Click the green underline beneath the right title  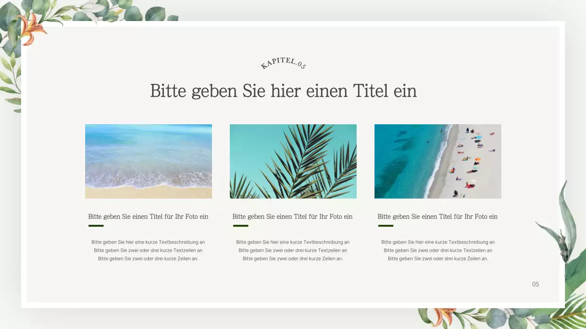coord(385,225)
